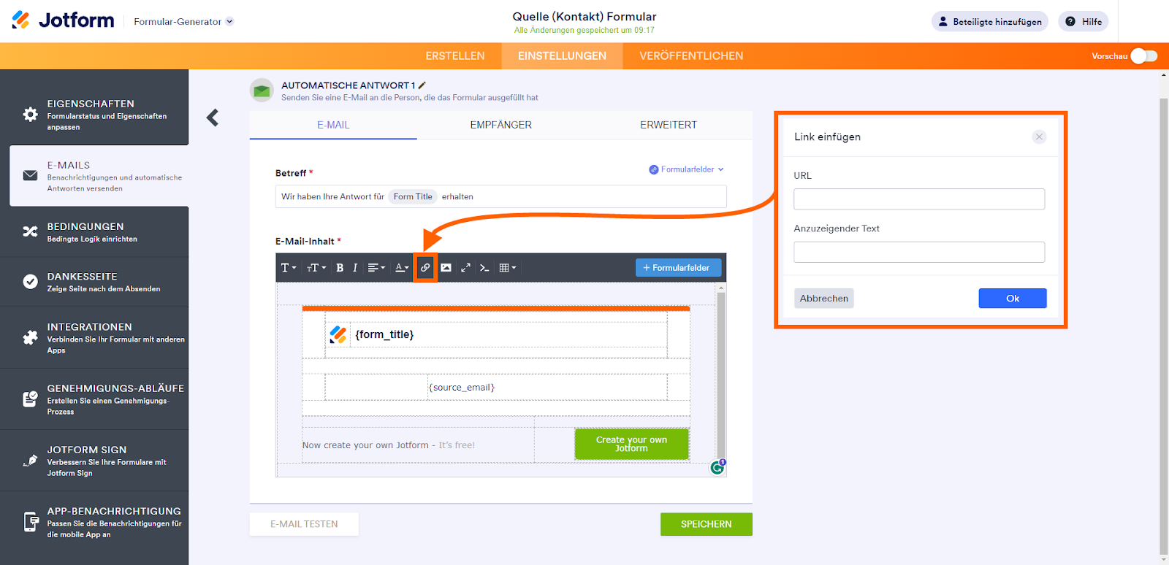
Task: Go back using the left chevron arrow
Action: click(x=213, y=118)
